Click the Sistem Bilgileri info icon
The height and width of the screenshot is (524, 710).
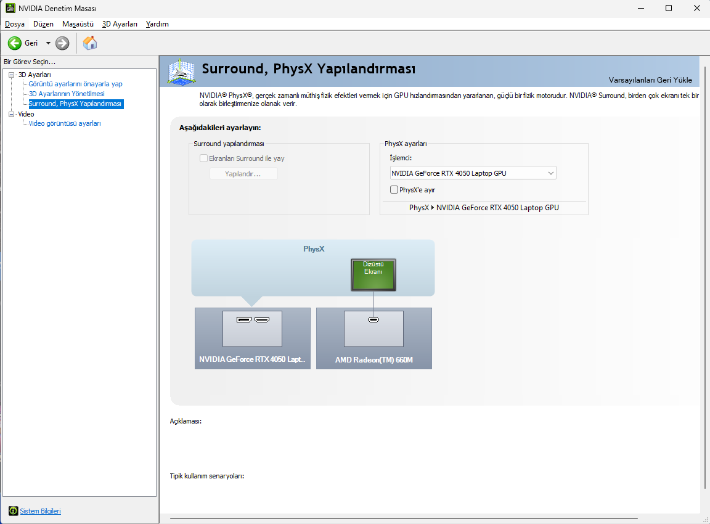click(13, 511)
